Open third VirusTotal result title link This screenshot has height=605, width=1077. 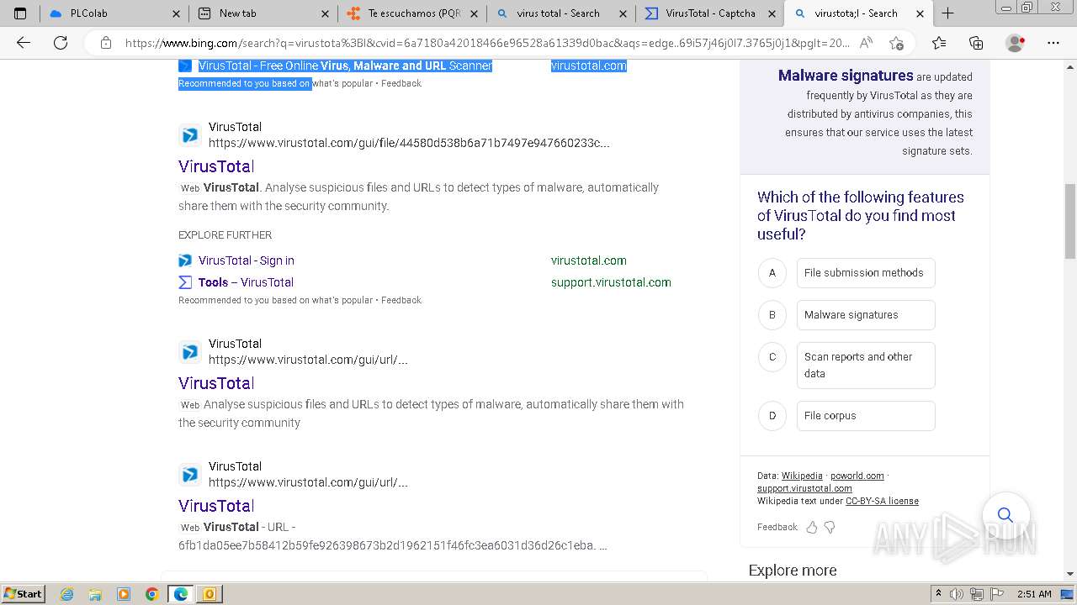[x=216, y=506]
